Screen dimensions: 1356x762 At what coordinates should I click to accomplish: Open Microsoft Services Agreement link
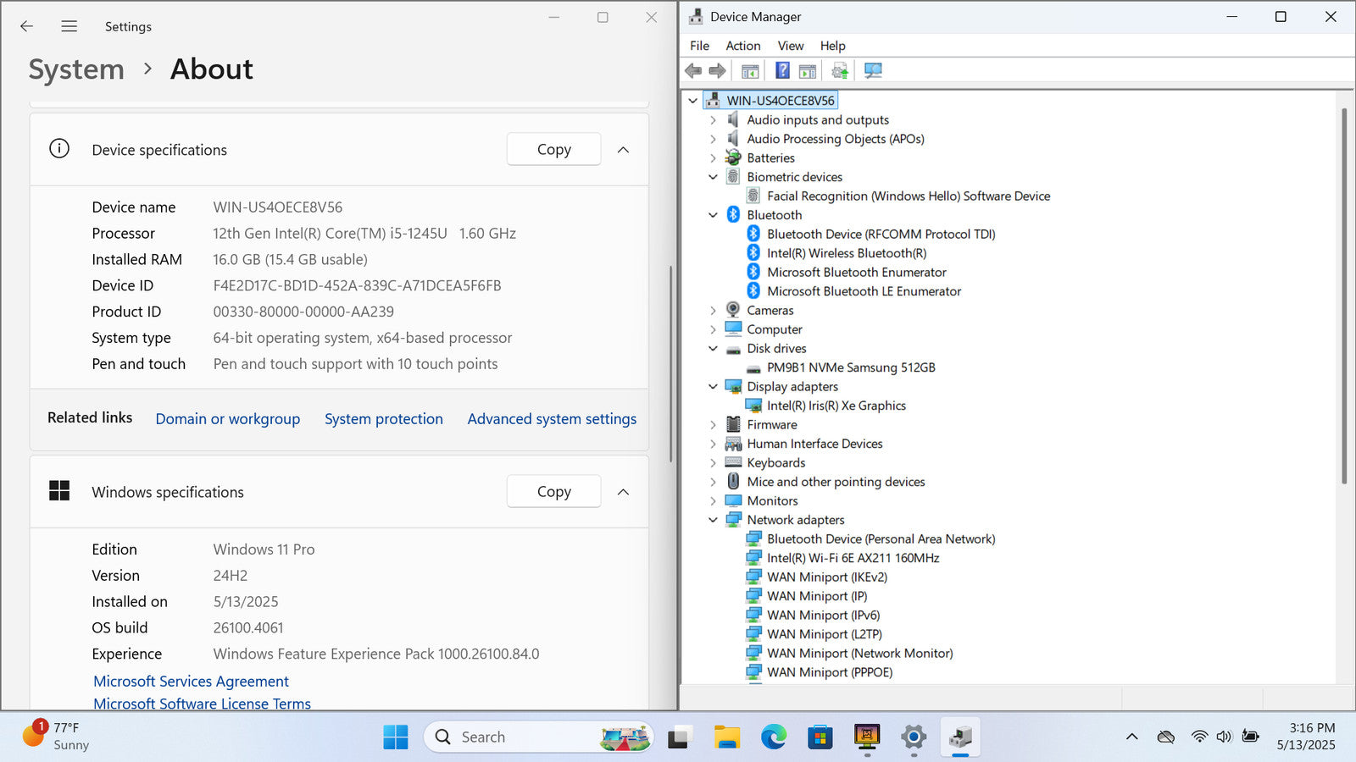tap(191, 682)
